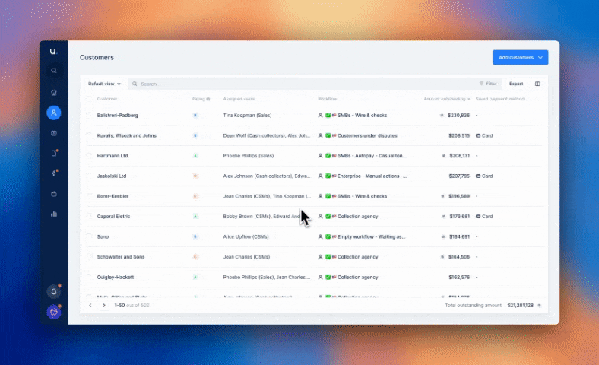Click Phoebe Phillips (Sales) in Hartmann row
599x365 pixels.
click(249, 156)
